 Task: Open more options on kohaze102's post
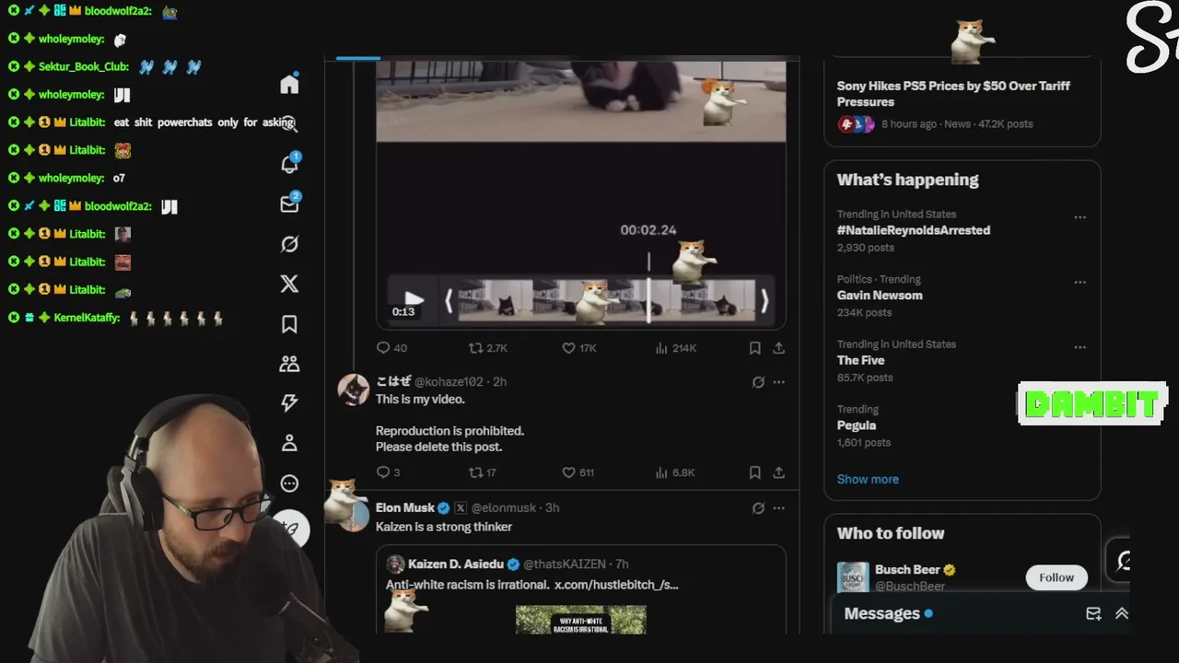pyautogui.click(x=778, y=382)
